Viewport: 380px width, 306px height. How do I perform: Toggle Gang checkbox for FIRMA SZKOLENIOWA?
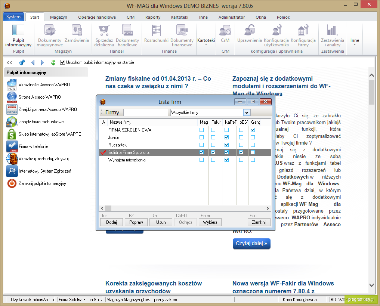point(253,130)
